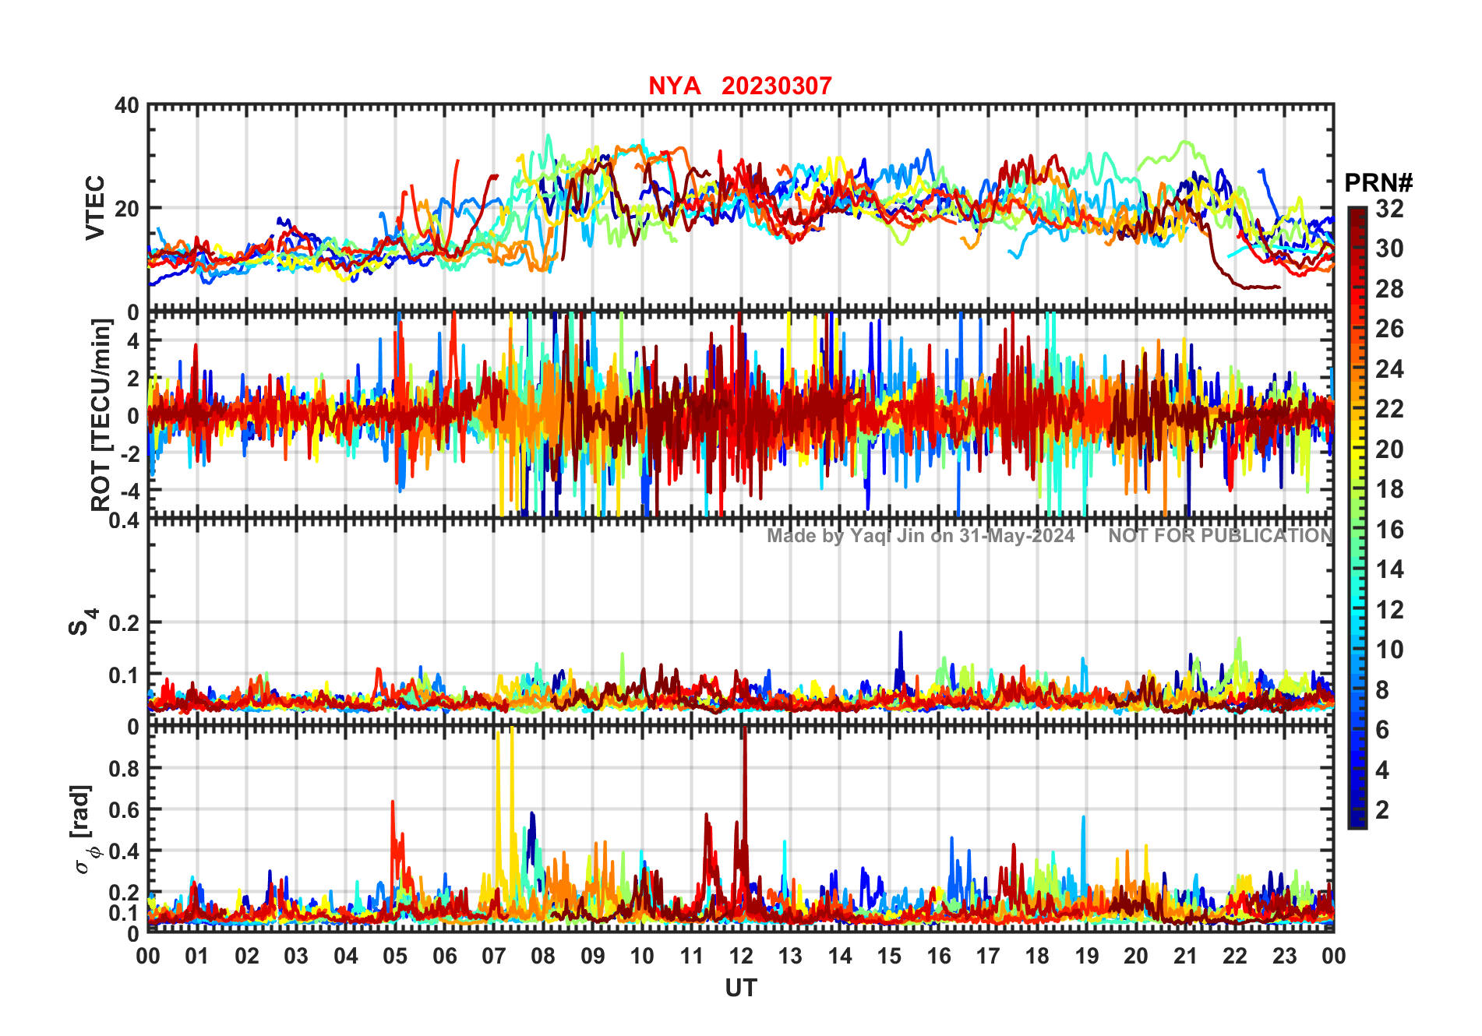Viewport: 1482px width, 1036px height.
Task: Select the ROT [TECU/min] y-axis label
Action: [x=101, y=414]
